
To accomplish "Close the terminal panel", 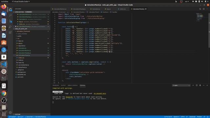I will 207,85.
